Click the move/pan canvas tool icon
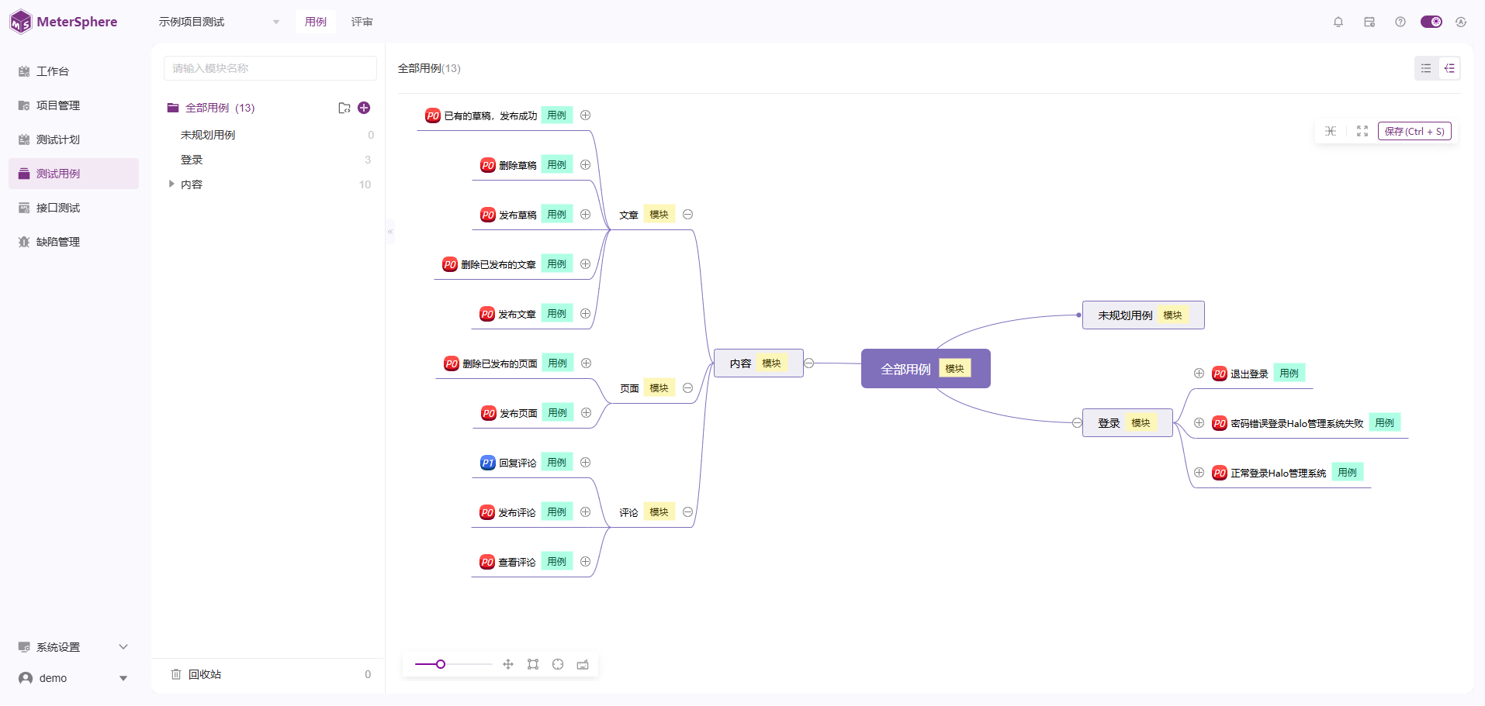The image size is (1485, 706). tap(508, 664)
